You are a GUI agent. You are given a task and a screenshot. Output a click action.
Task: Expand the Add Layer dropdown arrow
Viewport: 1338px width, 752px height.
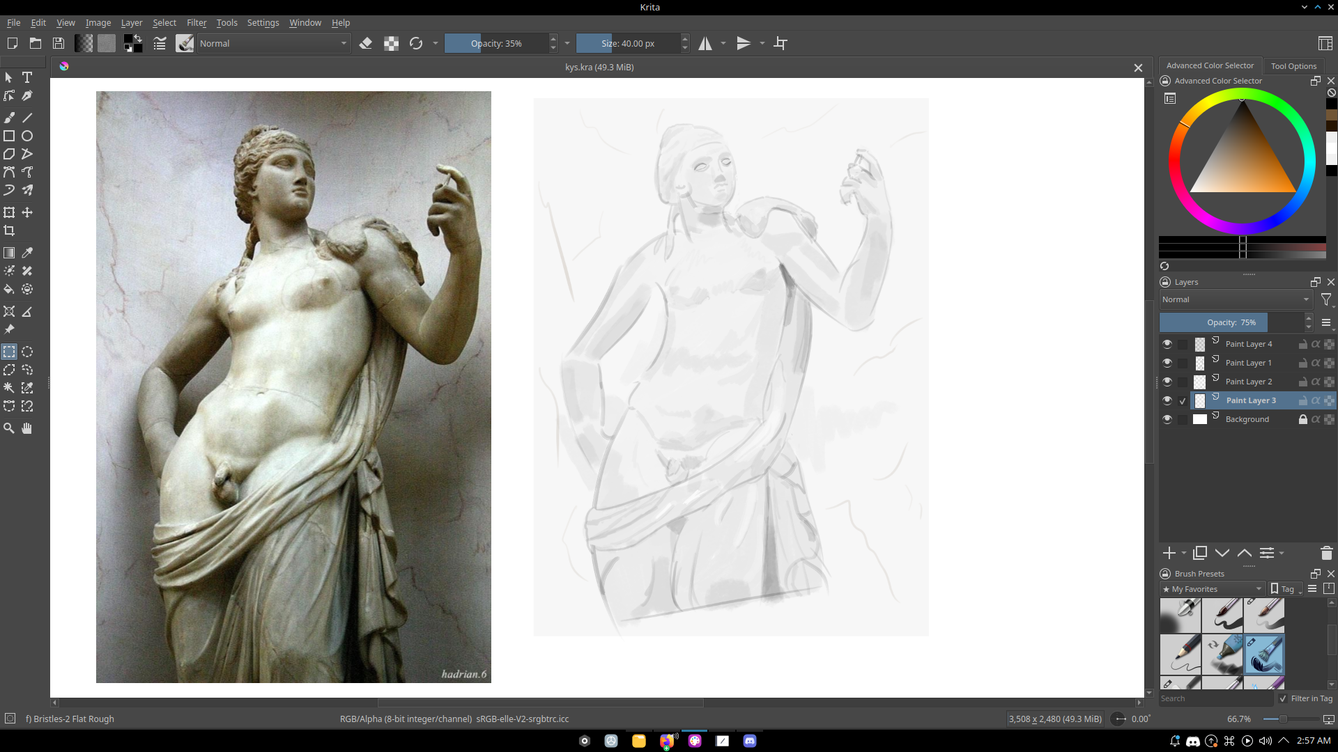click(1184, 553)
